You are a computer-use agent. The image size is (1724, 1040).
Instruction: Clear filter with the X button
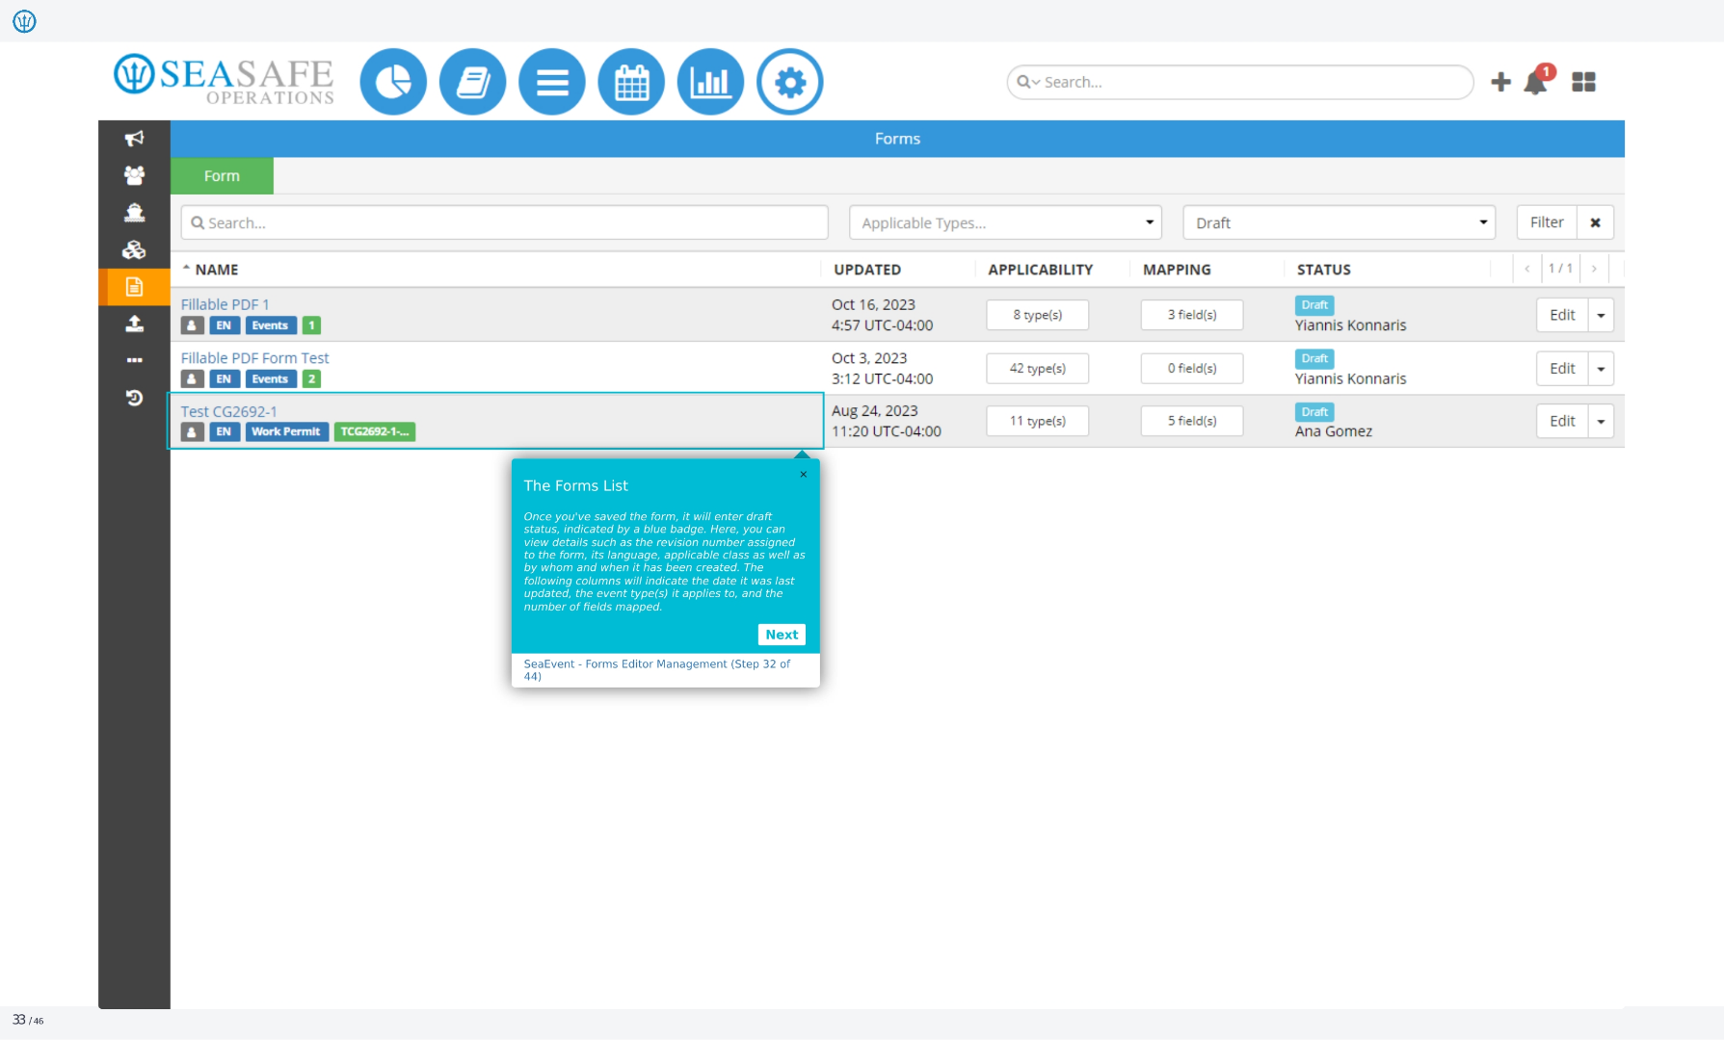pyautogui.click(x=1595, y=222)
